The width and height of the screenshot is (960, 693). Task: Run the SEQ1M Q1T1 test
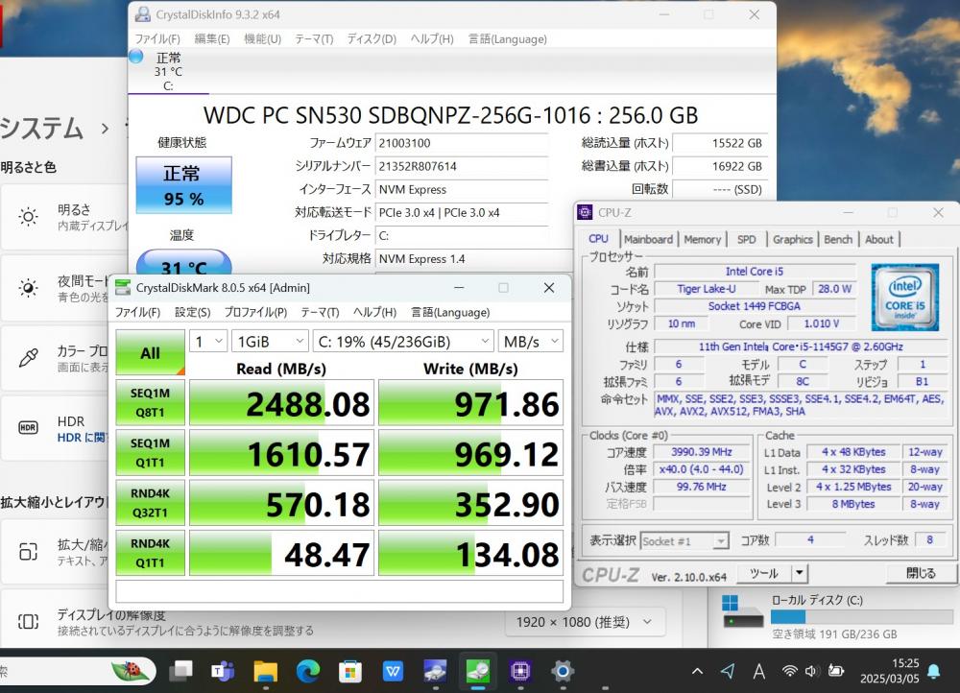click(x=150, y=452)
